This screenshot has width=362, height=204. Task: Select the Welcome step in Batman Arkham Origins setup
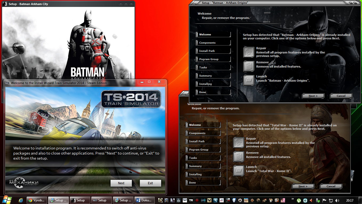click(213, 35)
